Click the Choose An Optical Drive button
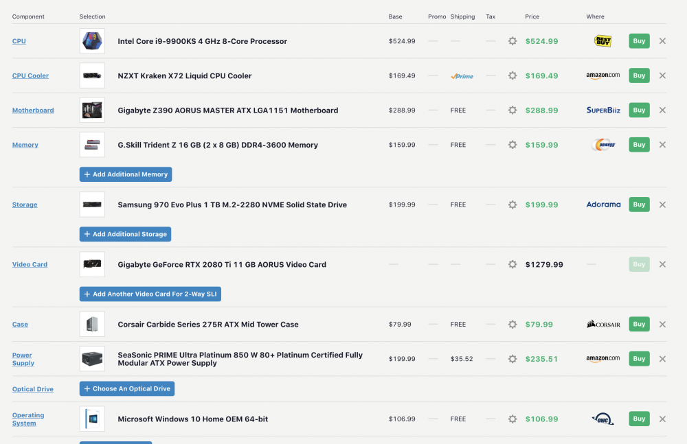 126,388
